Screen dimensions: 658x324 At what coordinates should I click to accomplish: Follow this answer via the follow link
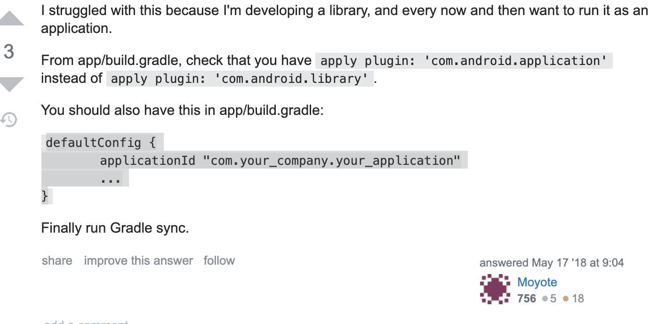click(x=219, y=260)
